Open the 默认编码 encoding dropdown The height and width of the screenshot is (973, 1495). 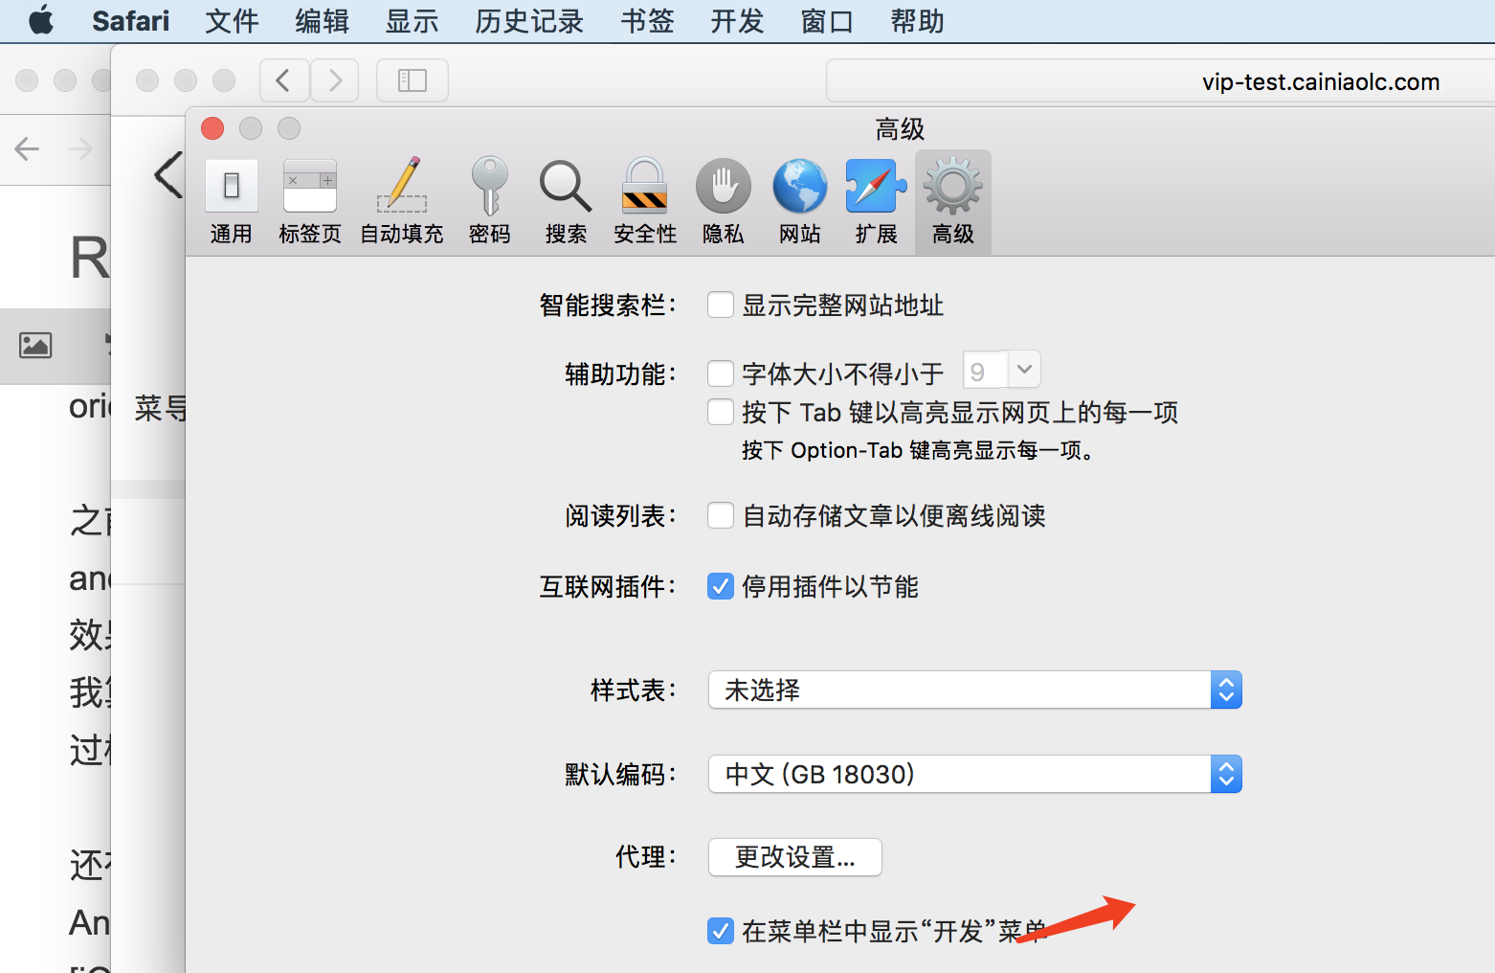click(974, 774)
